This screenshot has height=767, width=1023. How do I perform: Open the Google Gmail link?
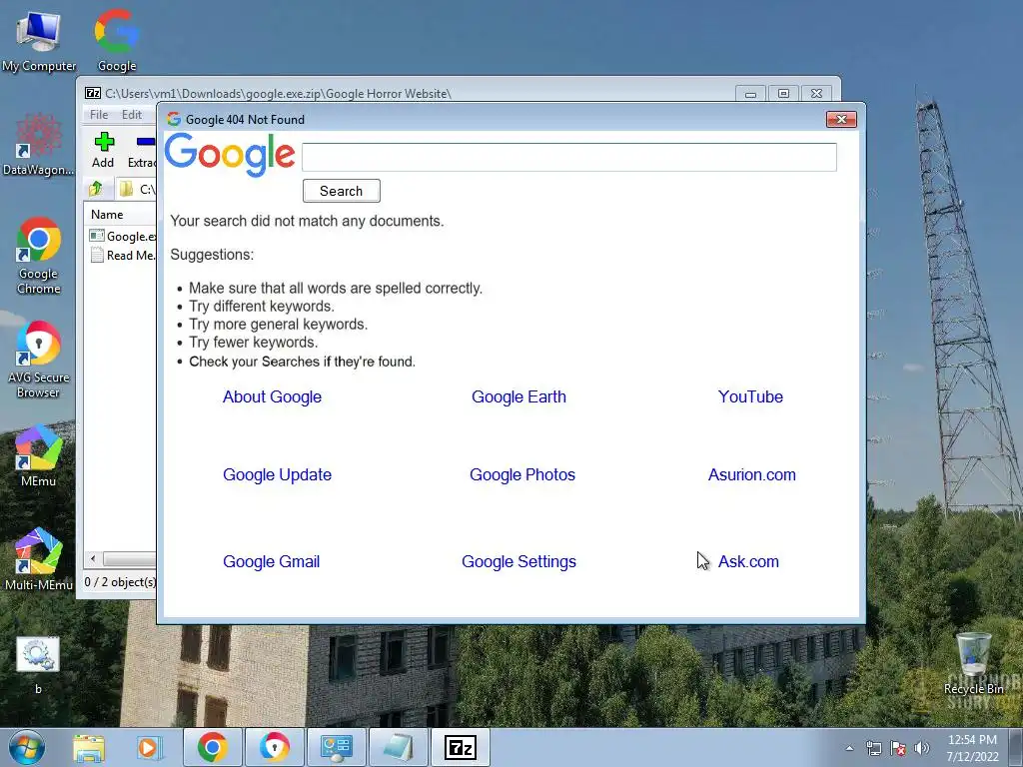coord(272,561)
